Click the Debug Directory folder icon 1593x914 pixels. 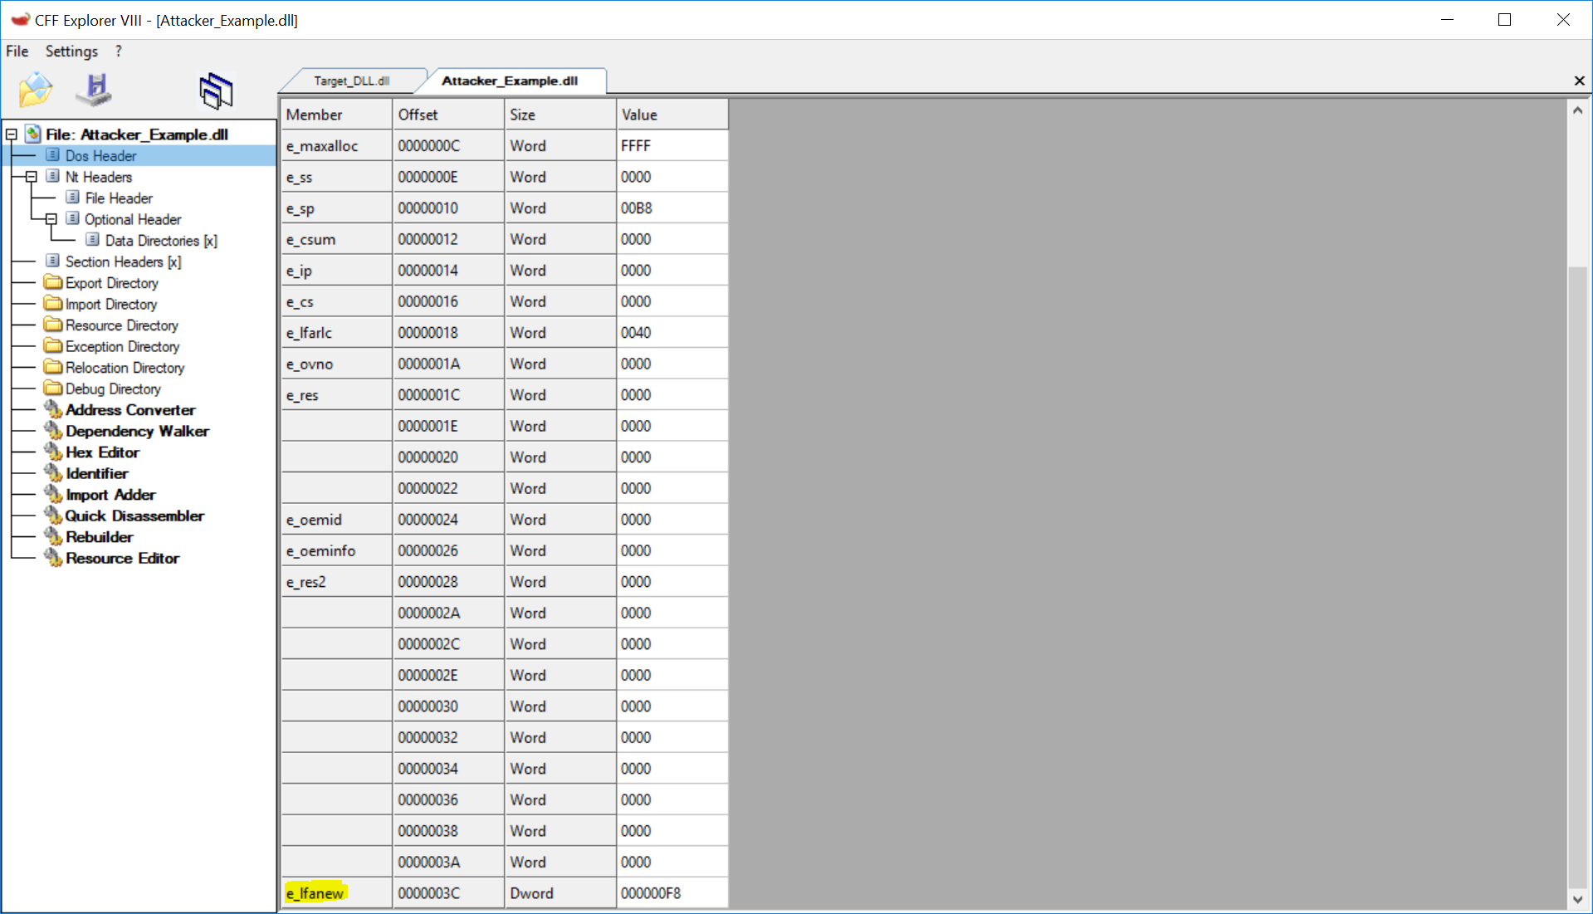[x=53, y=388]
